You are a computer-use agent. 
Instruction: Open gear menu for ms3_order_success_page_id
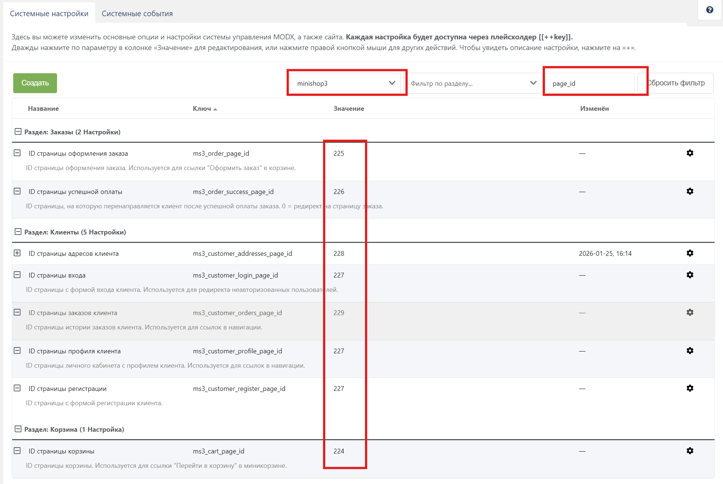point(690,191)
